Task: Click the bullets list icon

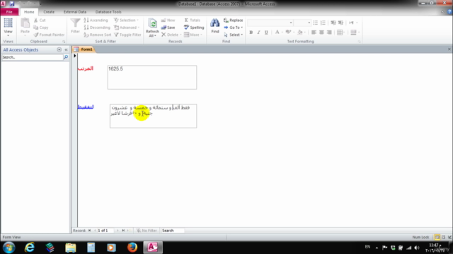Action: pyautogui.click(x=316, y=23)
